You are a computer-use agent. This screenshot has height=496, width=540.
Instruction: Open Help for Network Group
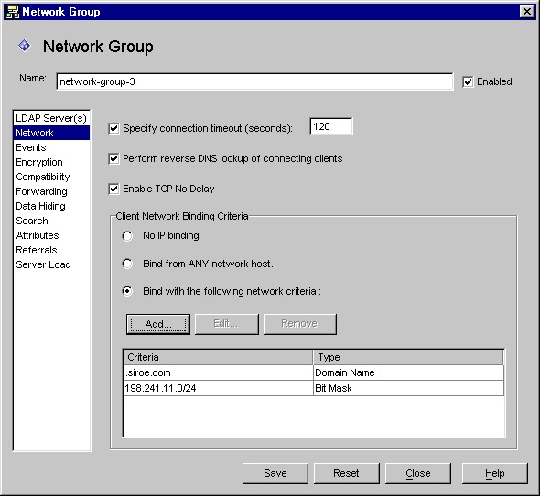[495, 473]
